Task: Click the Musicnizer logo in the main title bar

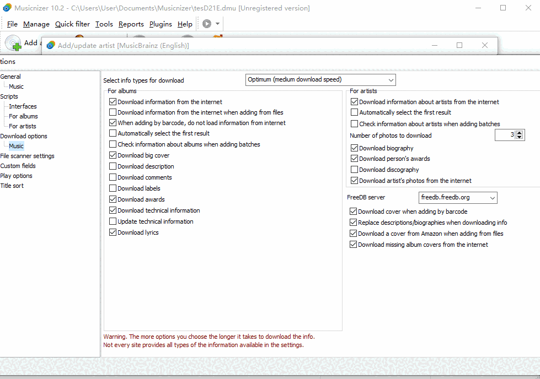Action: click(x=7, y=8)
